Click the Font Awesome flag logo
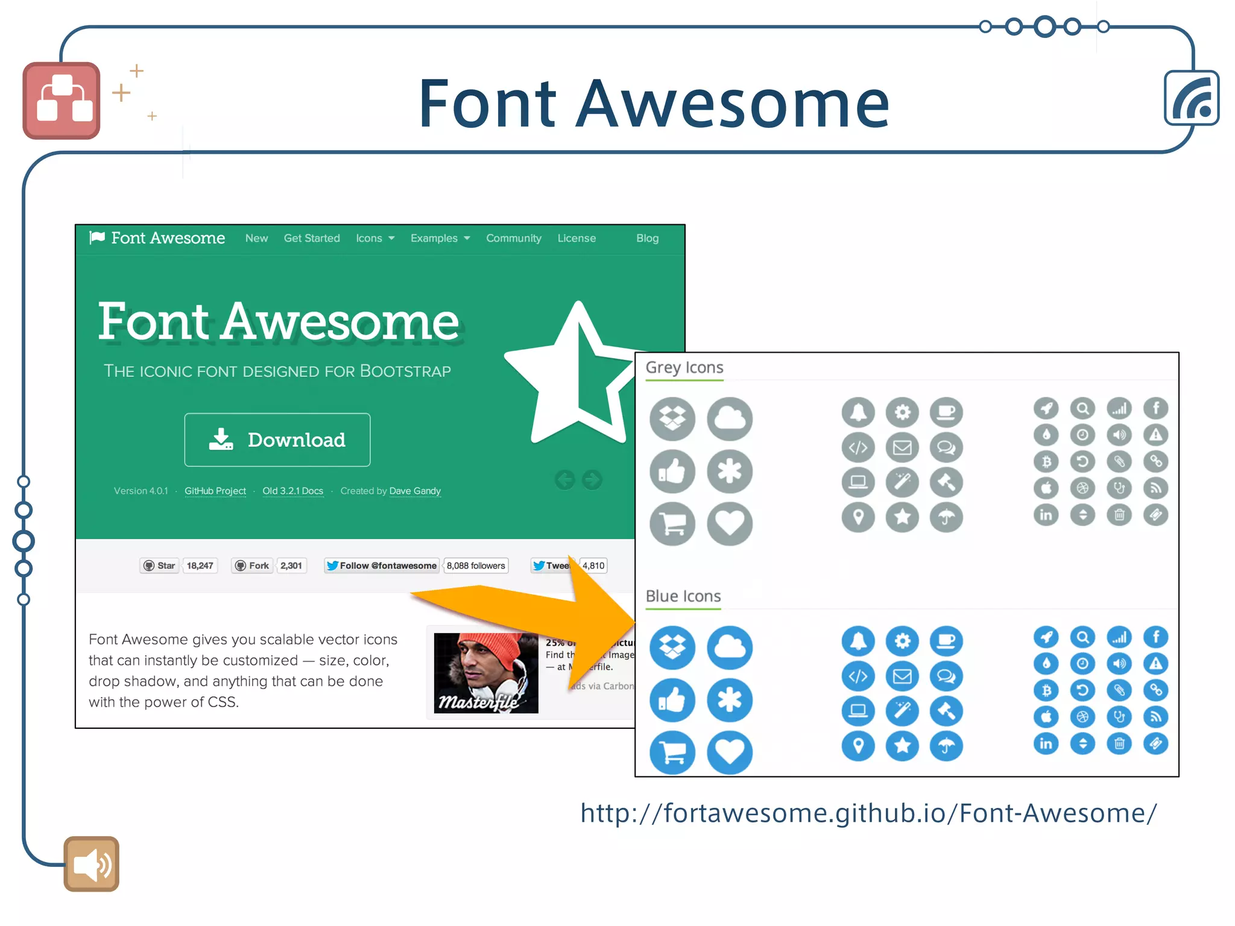Screen dimensions: 1235x926 [157, 238]
